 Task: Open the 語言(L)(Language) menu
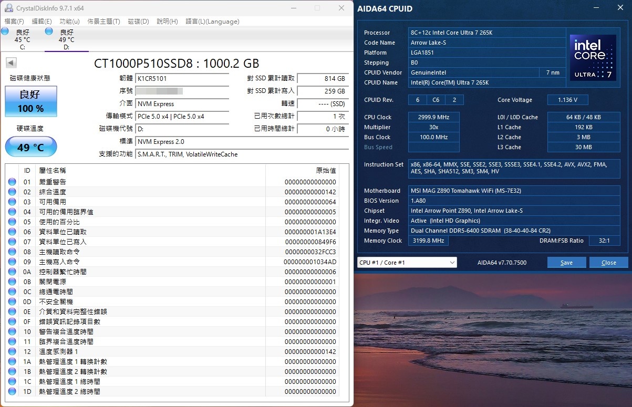[x=213, y=22]
